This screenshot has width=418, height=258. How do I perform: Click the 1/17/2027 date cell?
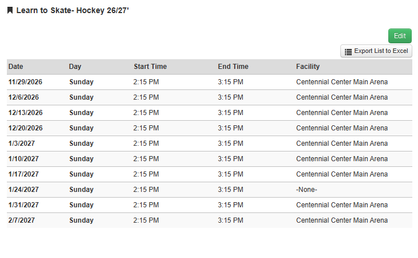pos(23,174)
